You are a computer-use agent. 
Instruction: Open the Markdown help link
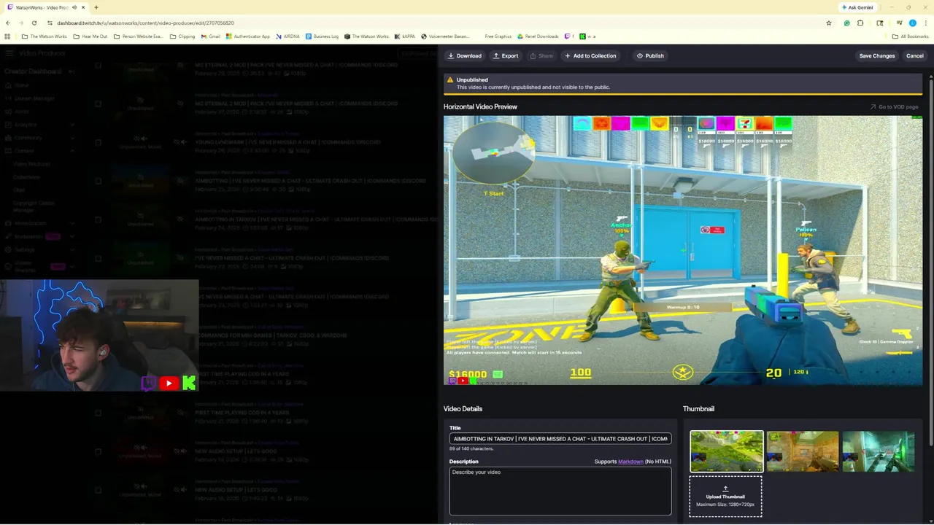(630, 462)
